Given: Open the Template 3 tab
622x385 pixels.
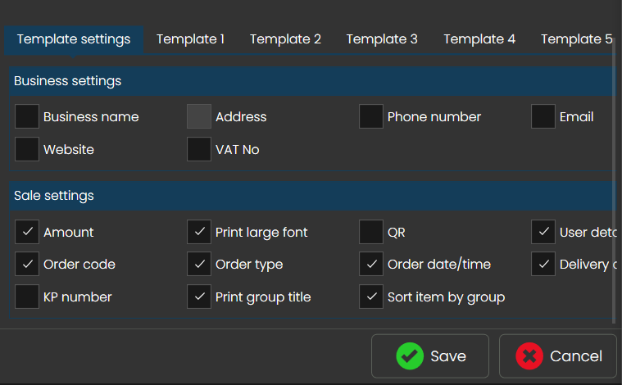Looking at the screenshot, I should (x=382, y=39).
